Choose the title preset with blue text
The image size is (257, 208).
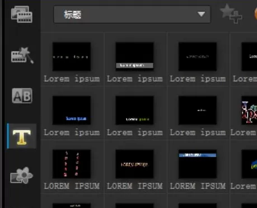click(x=72, y=110)
